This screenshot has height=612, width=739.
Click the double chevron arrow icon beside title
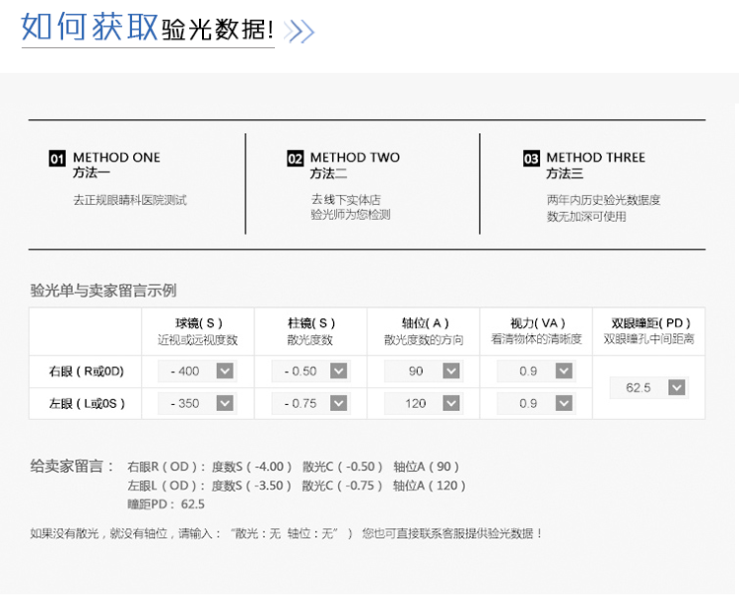point(299,32)
